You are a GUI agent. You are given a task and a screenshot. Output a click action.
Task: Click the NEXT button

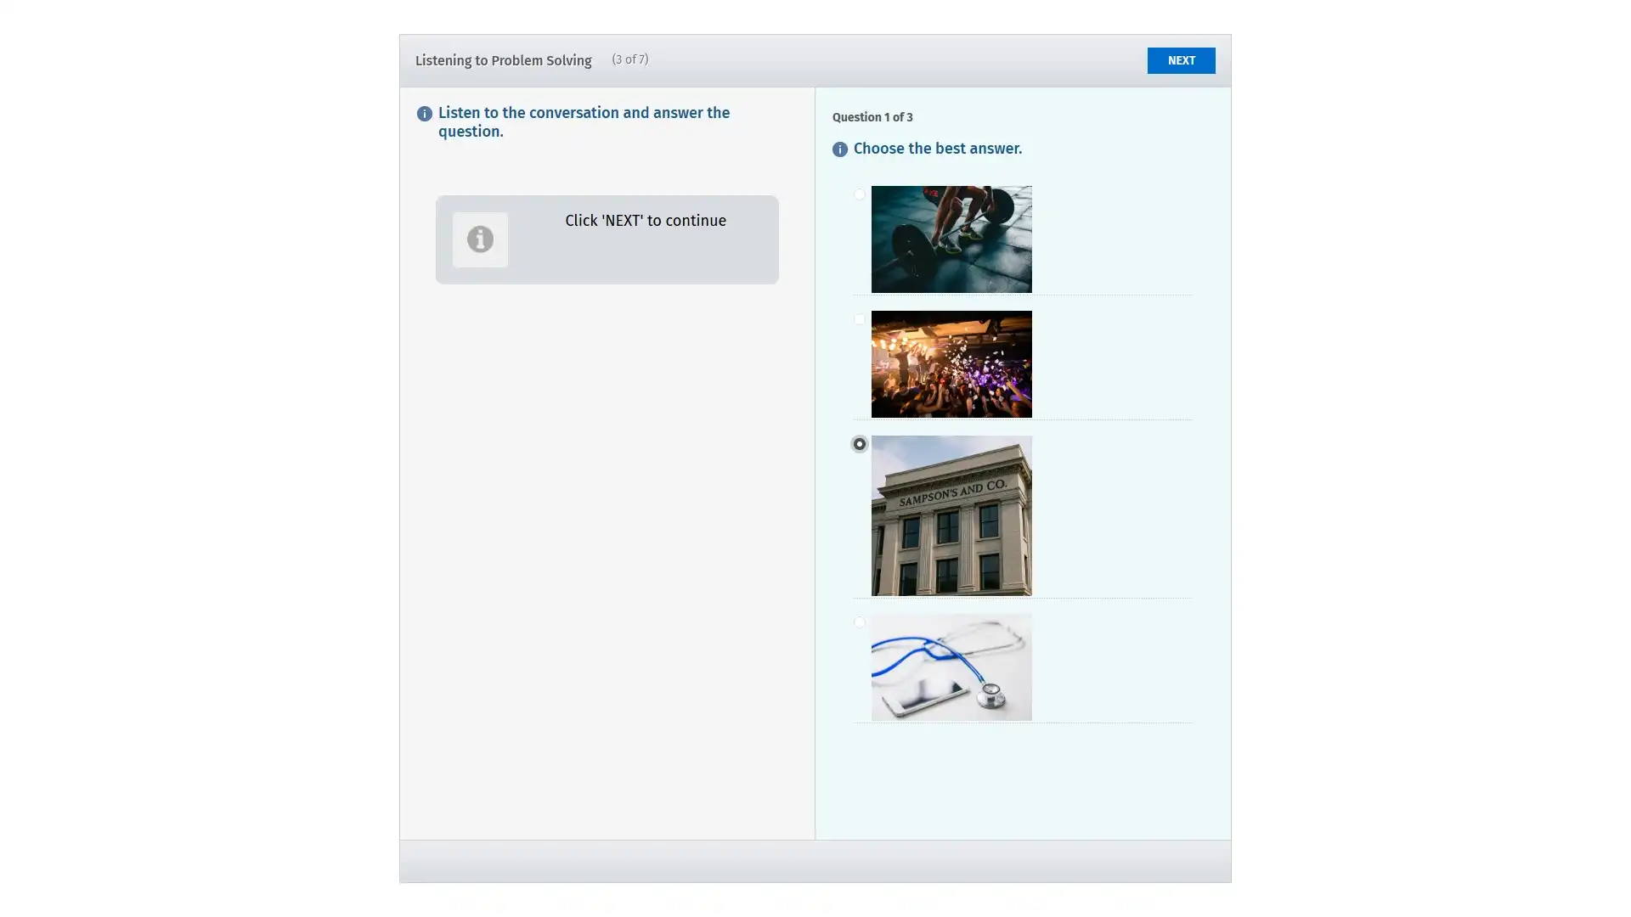tap(1180, 60)
